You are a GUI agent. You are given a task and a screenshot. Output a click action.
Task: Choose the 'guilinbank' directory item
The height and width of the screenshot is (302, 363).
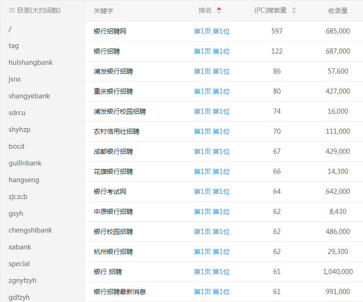point(25,163)
